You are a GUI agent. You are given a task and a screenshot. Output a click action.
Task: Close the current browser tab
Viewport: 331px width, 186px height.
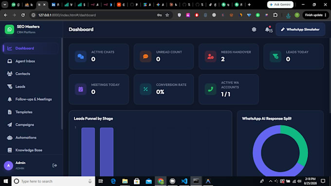tap(44, 5)
